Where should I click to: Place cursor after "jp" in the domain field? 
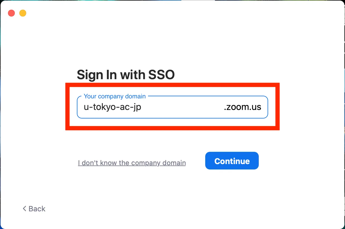pyautogui.click(x=142, y=107)
